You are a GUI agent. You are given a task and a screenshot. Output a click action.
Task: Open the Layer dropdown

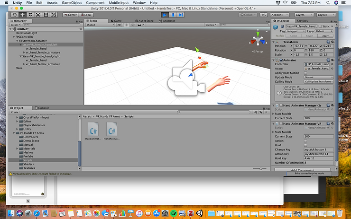click(x=324, y=31)
